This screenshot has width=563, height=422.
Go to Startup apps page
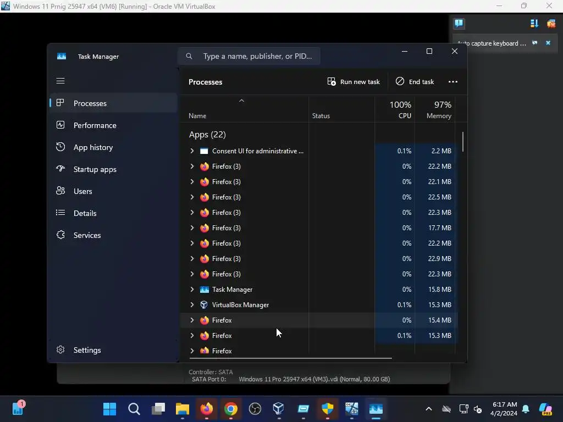(x=113, y=169)
